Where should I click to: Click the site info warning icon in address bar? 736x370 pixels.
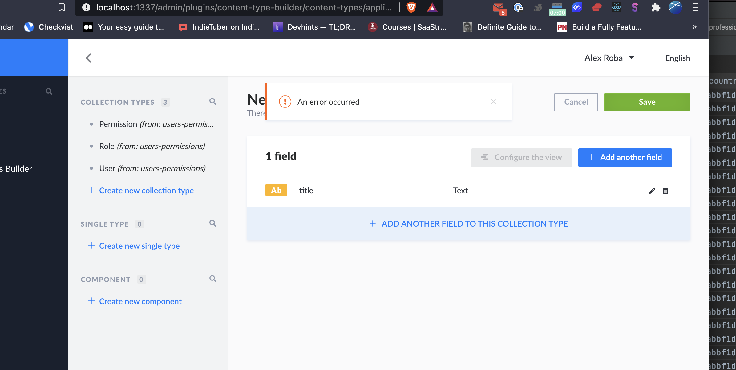click(86, 7)
